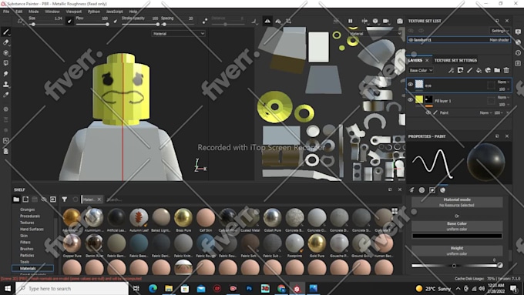This screenshot has width=524, height=295.
Task: Click the Material mode button
Action: click(x=457, y=202)
